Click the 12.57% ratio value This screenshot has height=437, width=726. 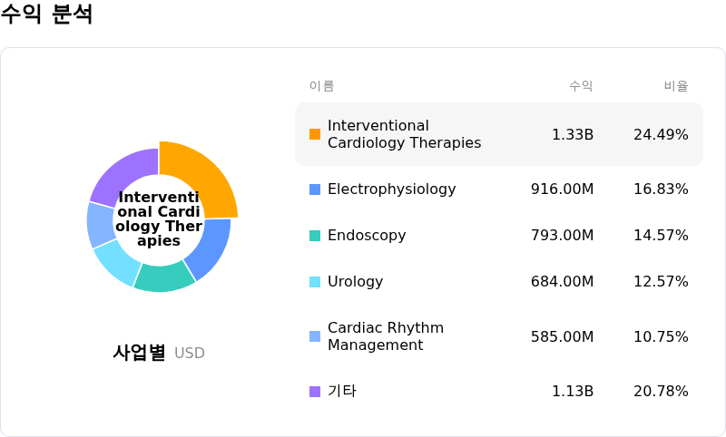(x=661, y=282)
